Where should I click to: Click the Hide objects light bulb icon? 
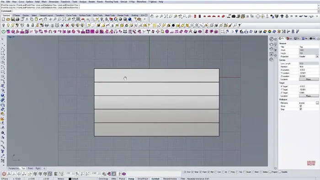click(x=4, y=25)
